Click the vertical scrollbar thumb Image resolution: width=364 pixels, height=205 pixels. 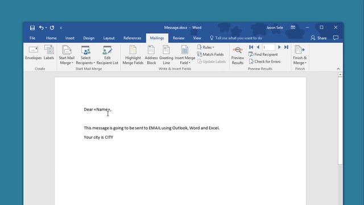(340, 121)
